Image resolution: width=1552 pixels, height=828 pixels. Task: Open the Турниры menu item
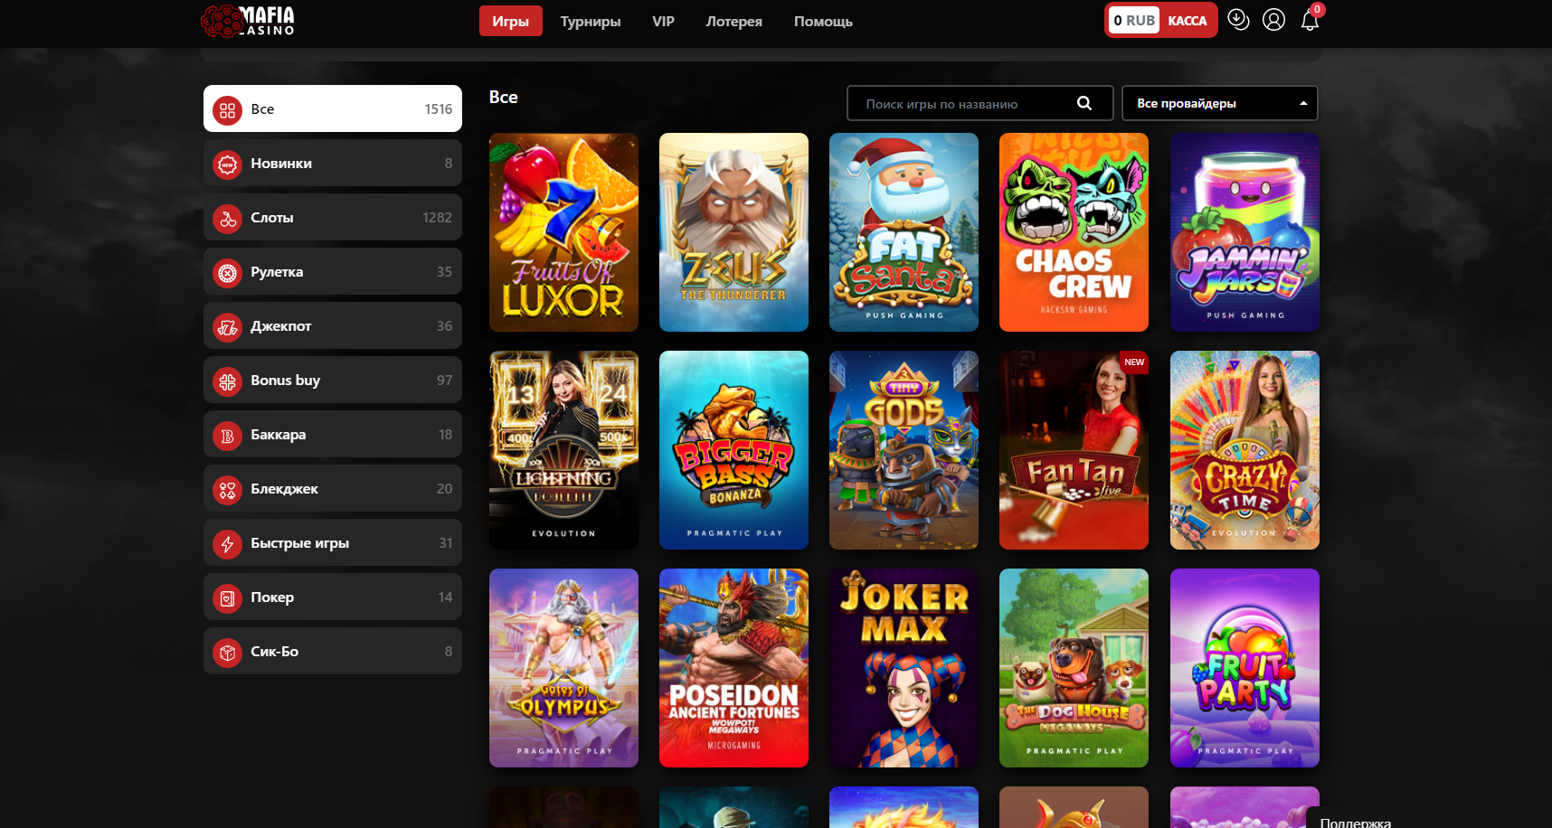point(591,21)
